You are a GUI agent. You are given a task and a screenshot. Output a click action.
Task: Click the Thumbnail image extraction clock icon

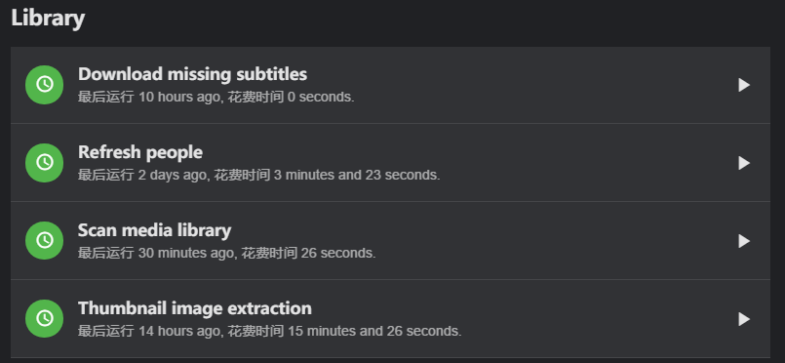(x=45, y=319)
